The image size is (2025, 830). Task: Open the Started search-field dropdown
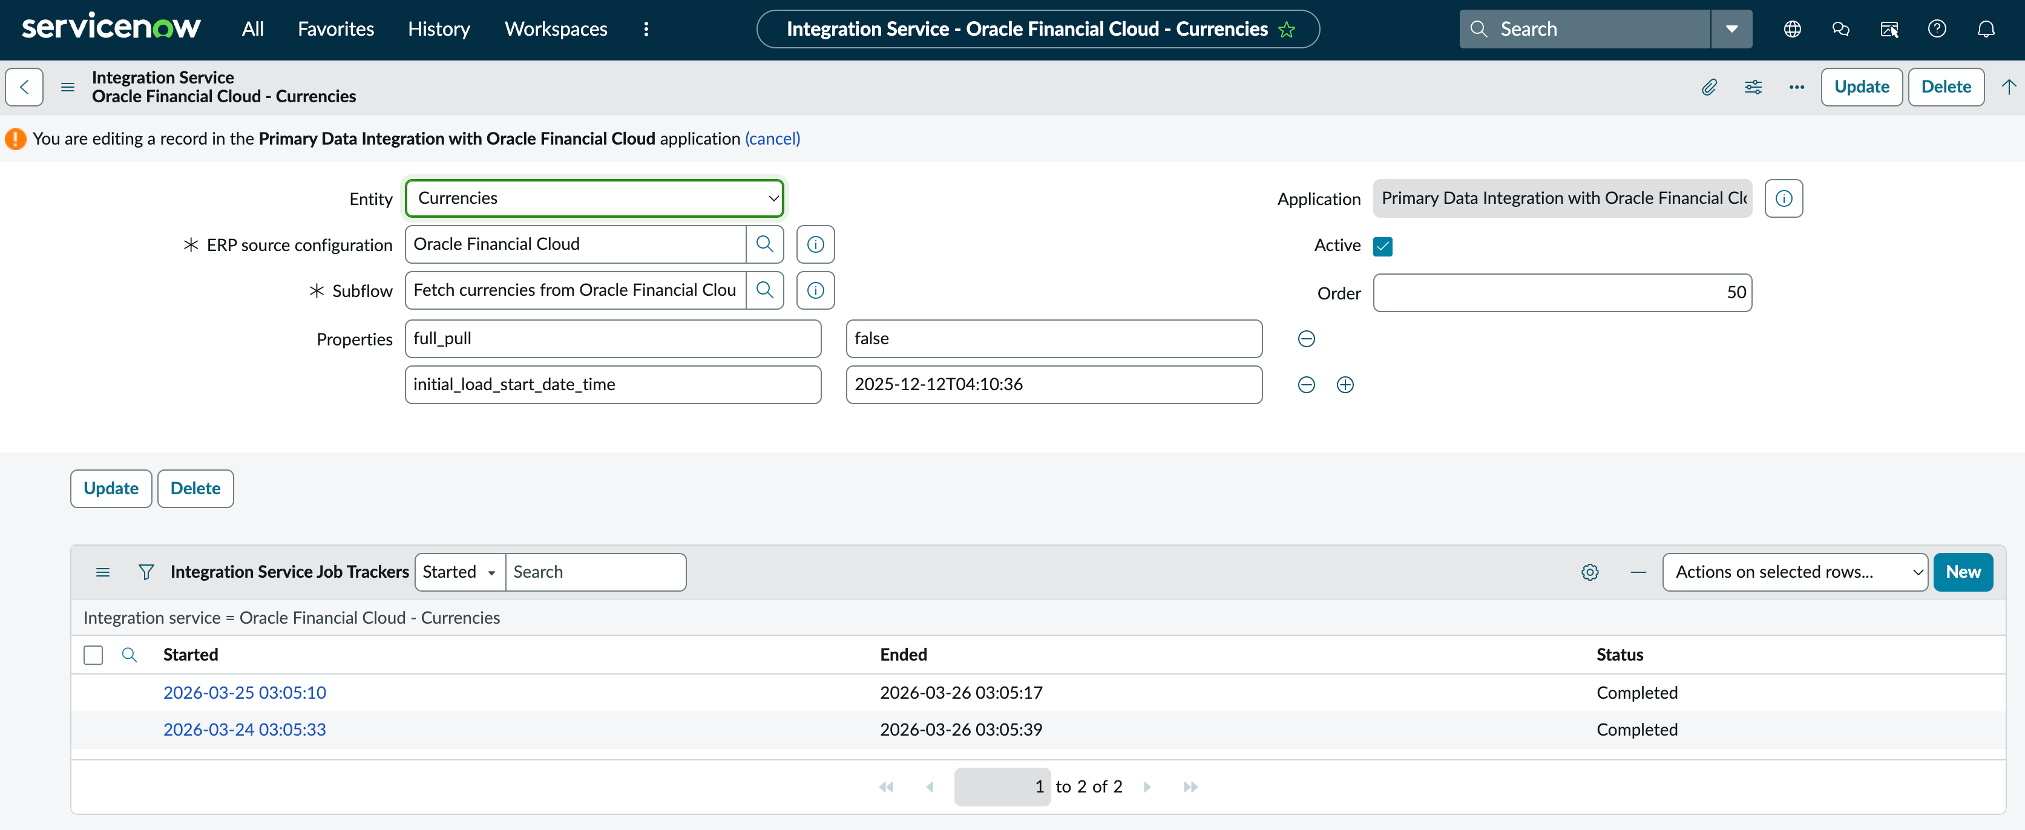tap(459, 572)
